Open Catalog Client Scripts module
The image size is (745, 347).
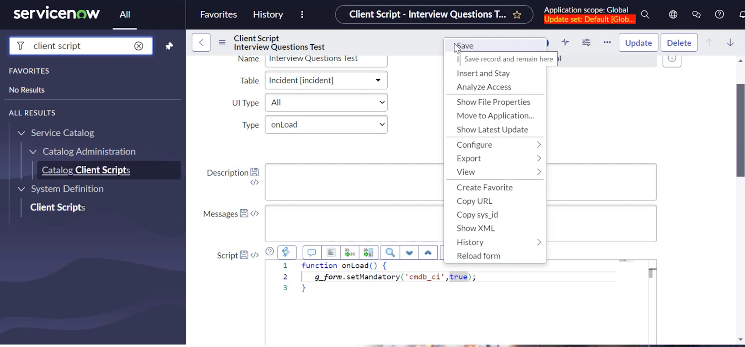pyautogui.click(x=86, y=170)
